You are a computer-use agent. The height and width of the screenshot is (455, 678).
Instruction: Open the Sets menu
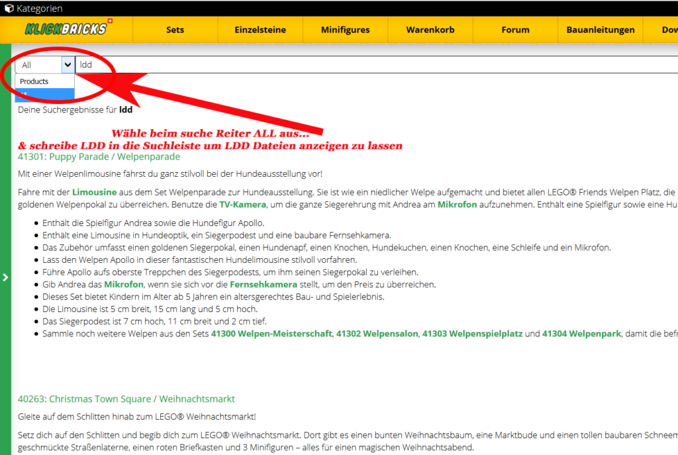click(175, 30)
